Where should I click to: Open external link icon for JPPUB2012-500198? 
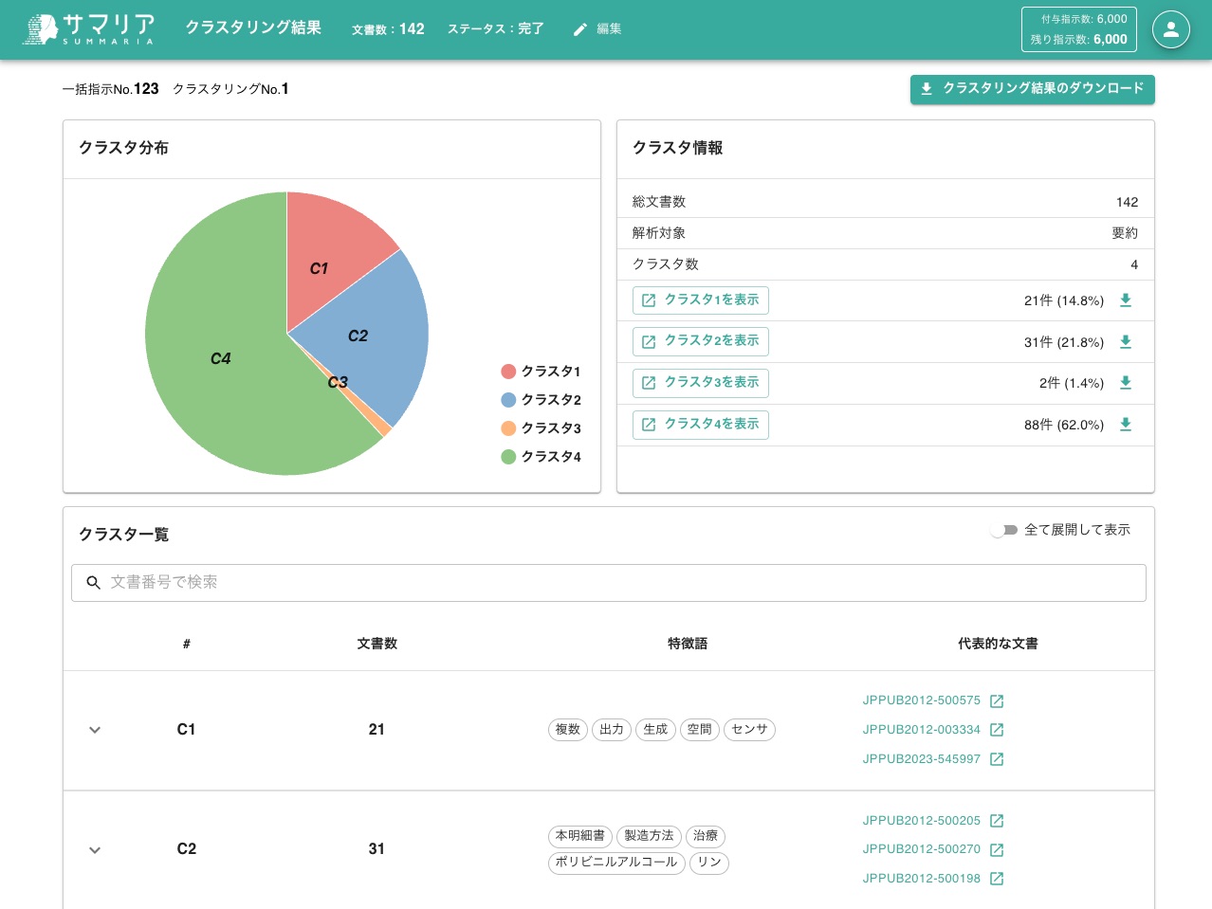tap(997, 879)
